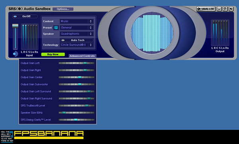Click the Input level meters panel
Viewport: 239px width, 144px height.
[x=29, y=37]
